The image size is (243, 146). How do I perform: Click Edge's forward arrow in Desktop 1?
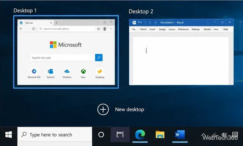click(27, 29)
